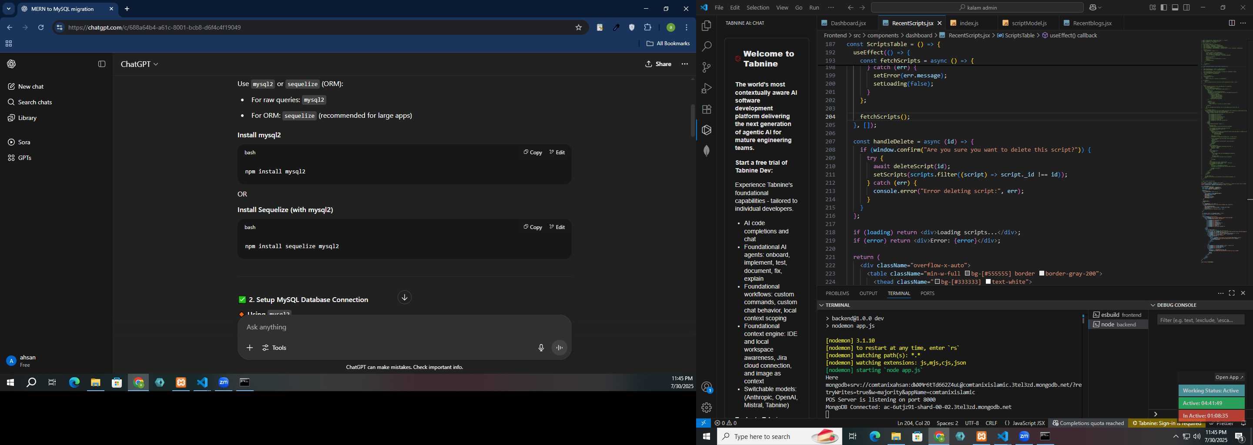
Task: Open the Extensions view in VS Code
Action: pos(706,110)
